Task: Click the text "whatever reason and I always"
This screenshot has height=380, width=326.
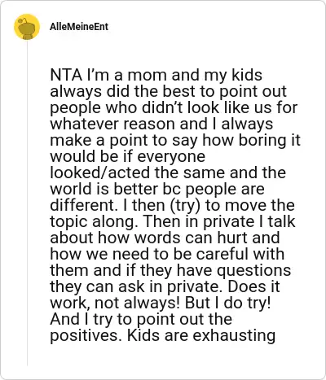Action: coord(161,124)
